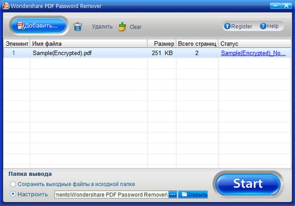Click the Help question mark icon
This screenshot has height=206, width=295.
[263, 26]
